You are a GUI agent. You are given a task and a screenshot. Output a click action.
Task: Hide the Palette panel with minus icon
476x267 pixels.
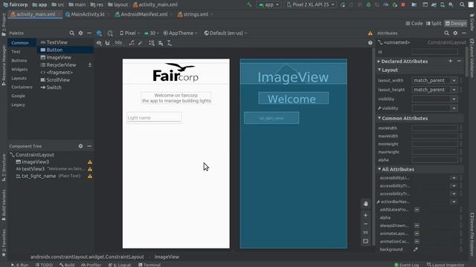click(89, 33)
